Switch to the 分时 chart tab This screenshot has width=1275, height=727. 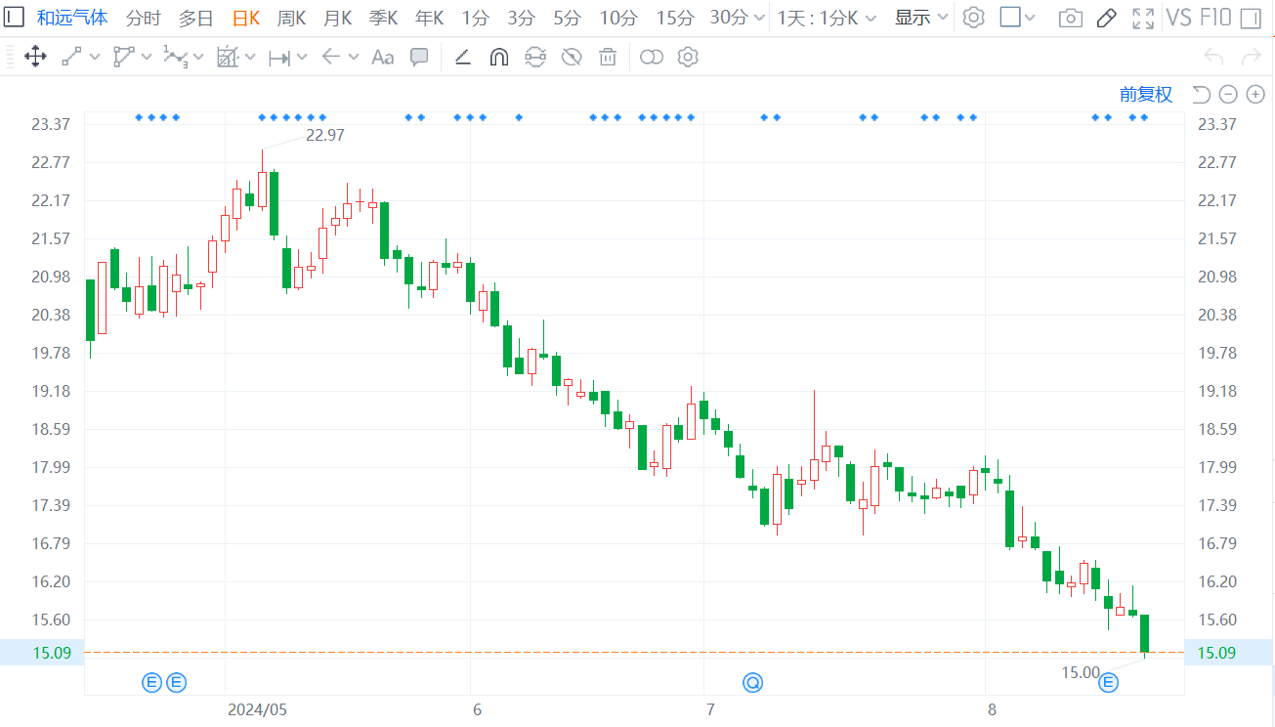point(144,18)
